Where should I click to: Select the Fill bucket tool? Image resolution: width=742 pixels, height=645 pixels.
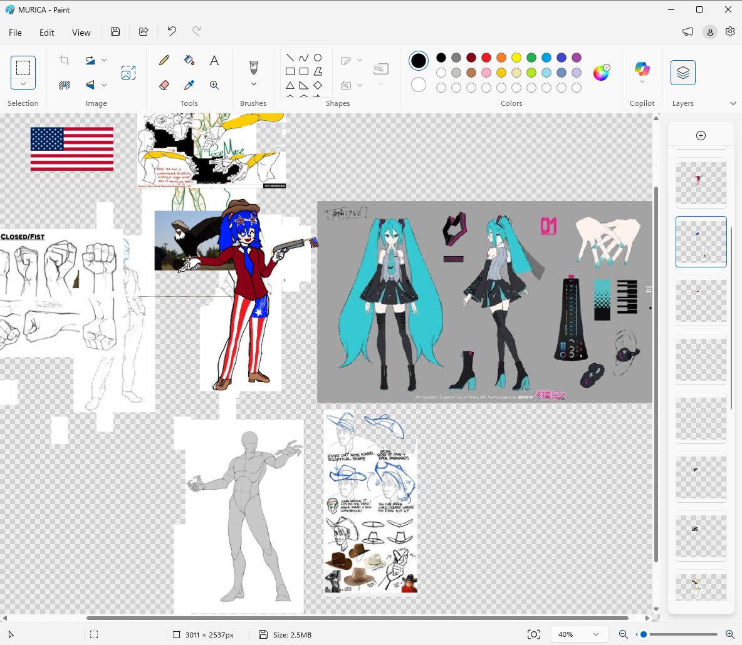[189, 60]
